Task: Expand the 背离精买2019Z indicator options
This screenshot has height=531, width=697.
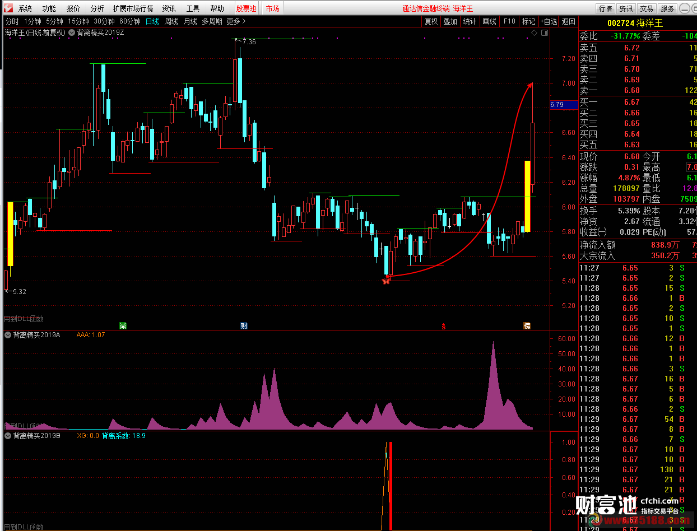Action: point(72,32)
